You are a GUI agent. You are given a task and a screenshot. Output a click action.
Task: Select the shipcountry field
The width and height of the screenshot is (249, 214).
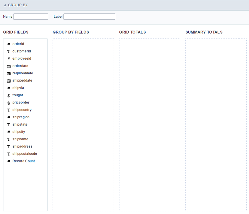click(x=22, y=110)
